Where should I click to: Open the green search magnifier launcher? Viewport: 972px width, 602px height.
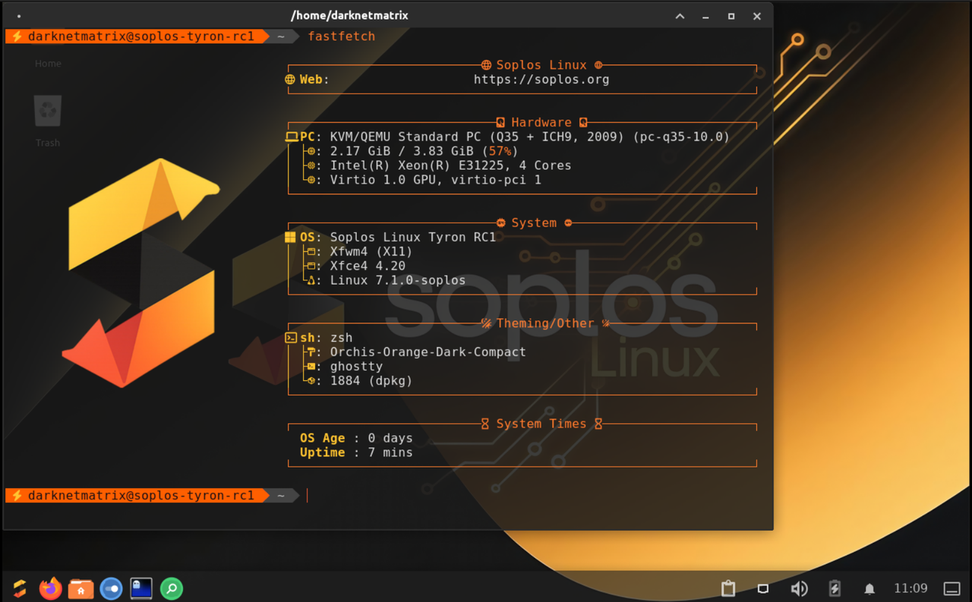pos(172,588)
